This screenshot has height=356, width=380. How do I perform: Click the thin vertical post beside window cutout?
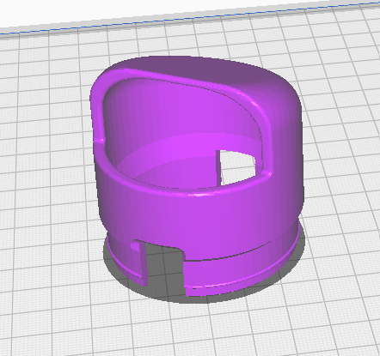click(x=218, y=167)
